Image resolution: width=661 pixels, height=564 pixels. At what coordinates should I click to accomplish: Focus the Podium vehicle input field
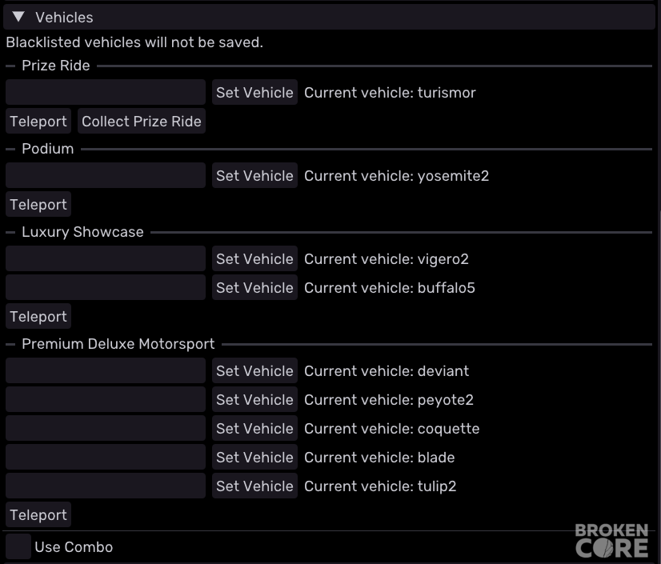click(x=106, y=175)
